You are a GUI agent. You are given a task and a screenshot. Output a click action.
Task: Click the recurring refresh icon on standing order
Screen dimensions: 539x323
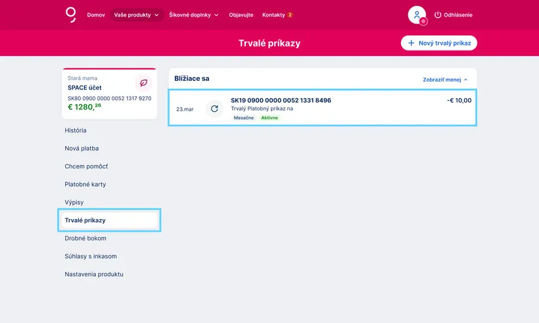(x=214, y=109)
